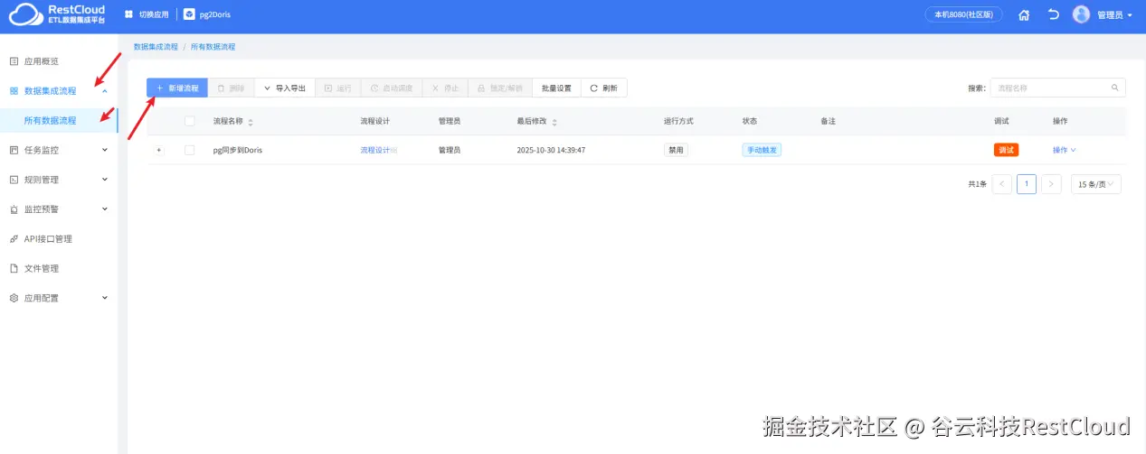Viewport: 1146px width, 454px height.
Task: Check the pg同步到Doris row checkbox
Action: [x=190, y=150]
